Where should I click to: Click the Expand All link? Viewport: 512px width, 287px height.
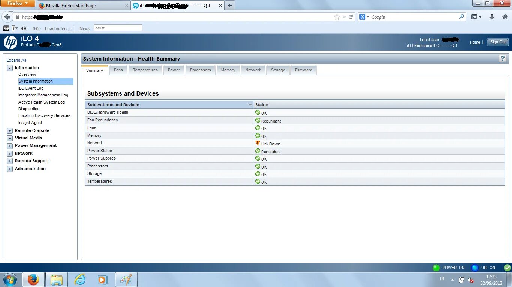pyautogui.click(x=16, y=60)
